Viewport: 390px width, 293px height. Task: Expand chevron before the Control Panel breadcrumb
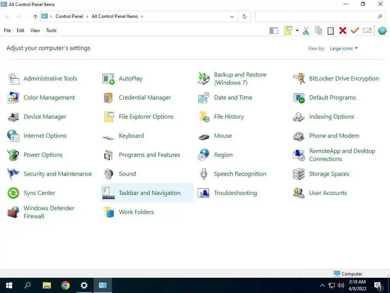(51, 16)
